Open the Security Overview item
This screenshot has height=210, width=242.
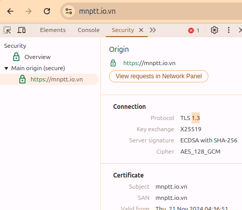click(37, 57)
